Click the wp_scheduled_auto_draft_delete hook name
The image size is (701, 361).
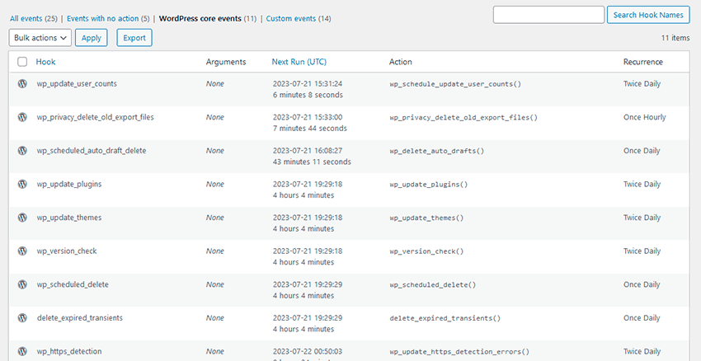coord(92,151)
